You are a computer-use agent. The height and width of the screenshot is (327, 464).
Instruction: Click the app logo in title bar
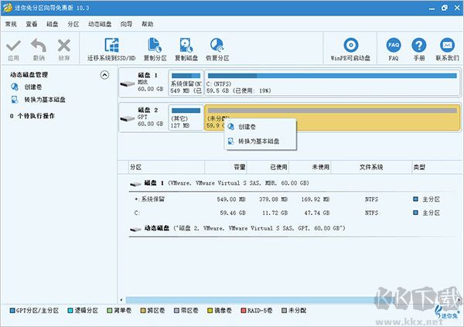coord(8,8)
